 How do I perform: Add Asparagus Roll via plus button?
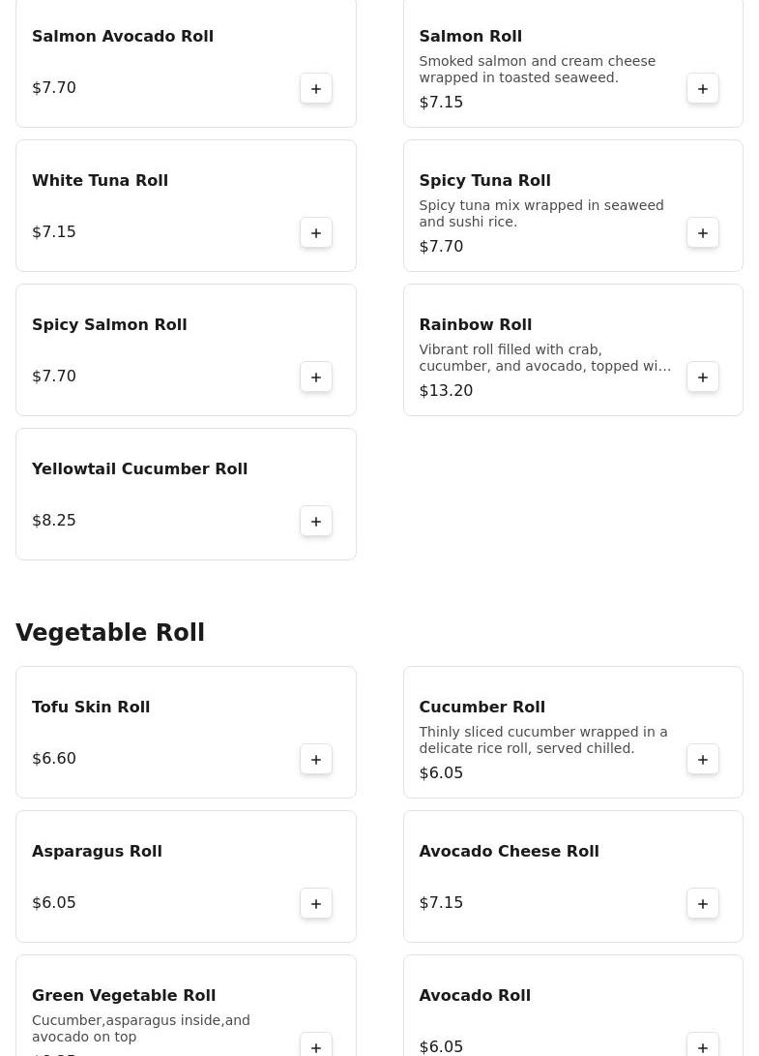tap(315, 903)
